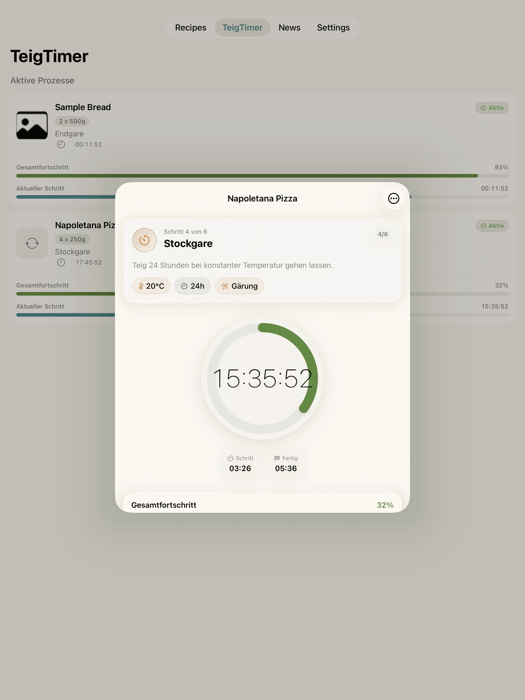
Task: Open the Recipes tab
Action: [191, 27]
